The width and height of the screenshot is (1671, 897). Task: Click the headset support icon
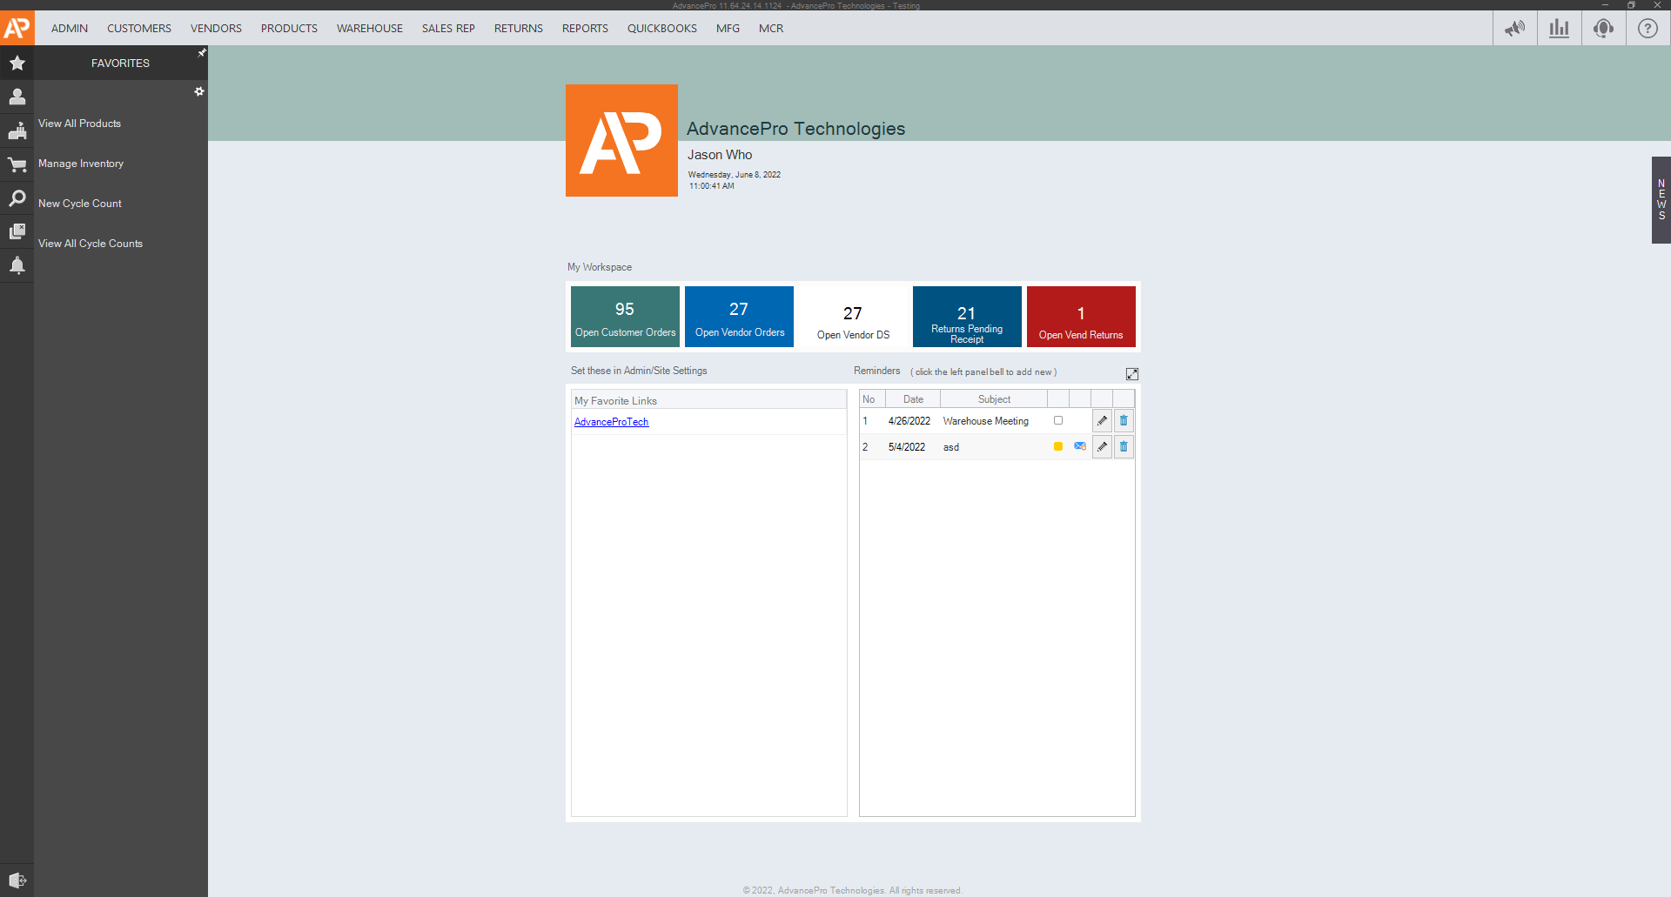(x=1603, y=28)
